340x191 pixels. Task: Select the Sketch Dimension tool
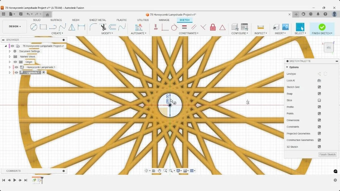coord(82,27)
